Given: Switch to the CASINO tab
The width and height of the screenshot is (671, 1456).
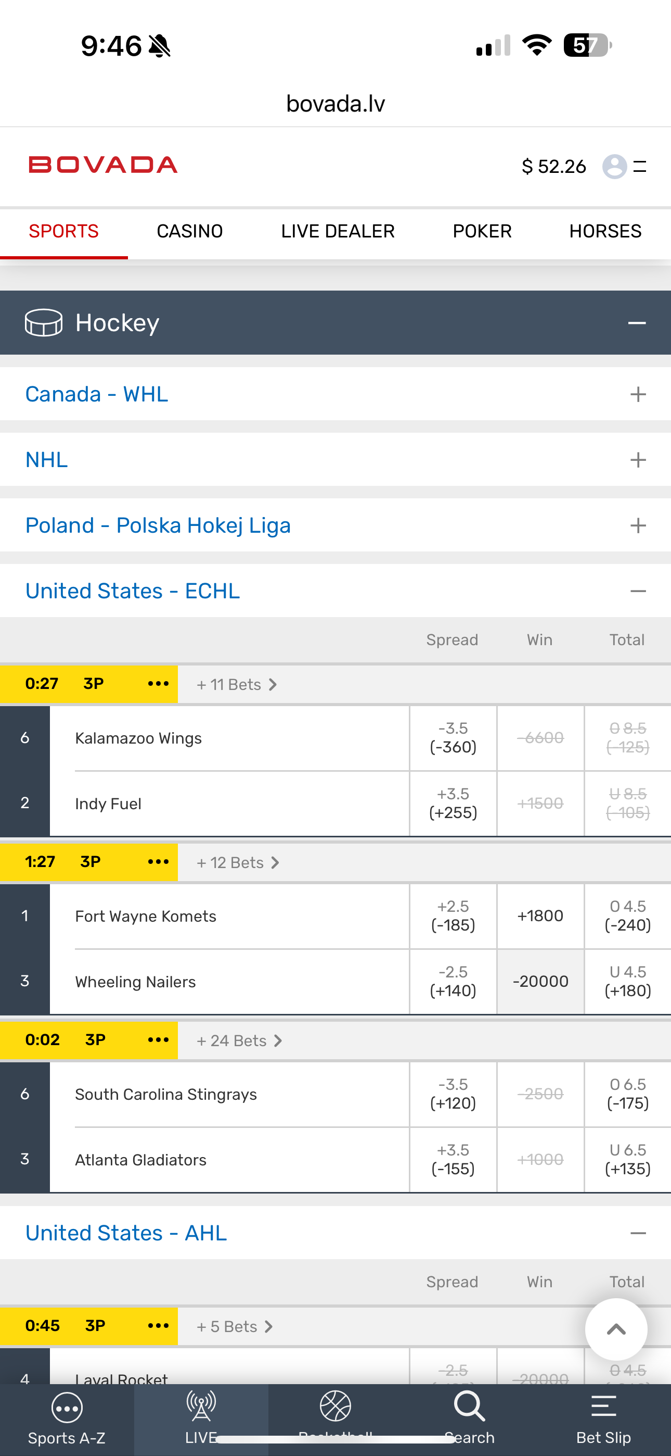Looking at the screenshot, I should point(190,231).
